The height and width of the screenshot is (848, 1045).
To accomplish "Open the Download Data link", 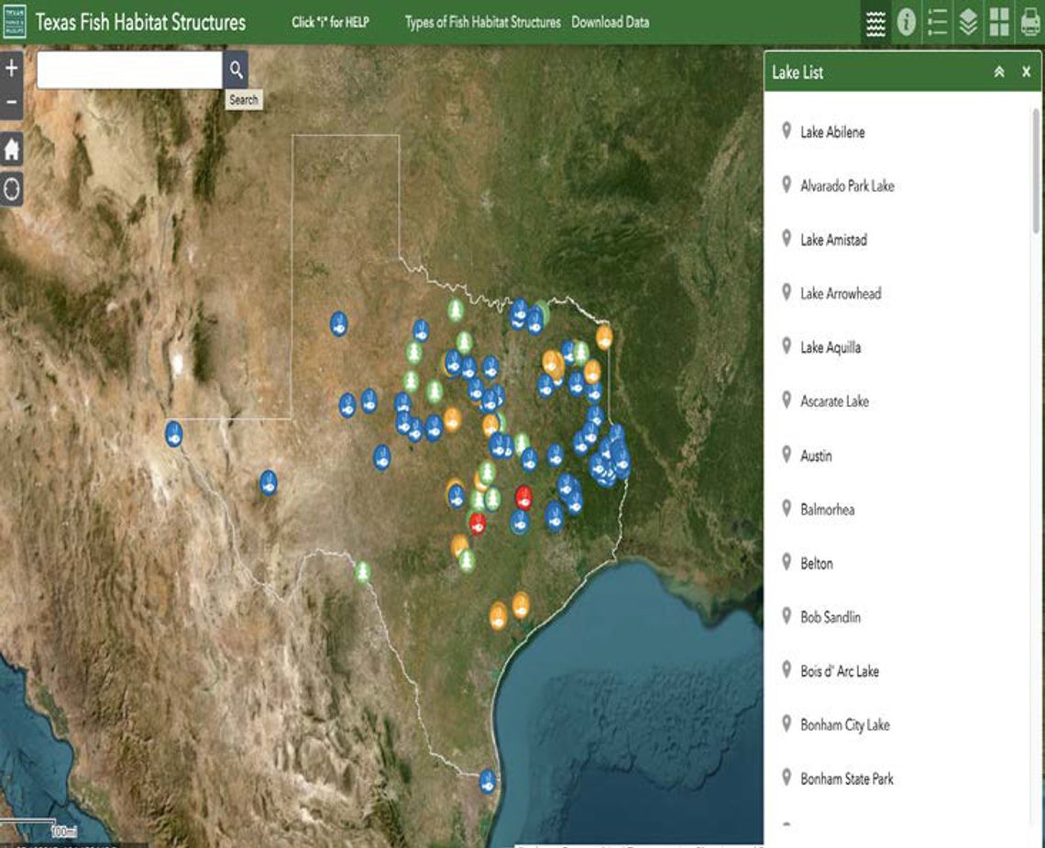I will point(610,22).
